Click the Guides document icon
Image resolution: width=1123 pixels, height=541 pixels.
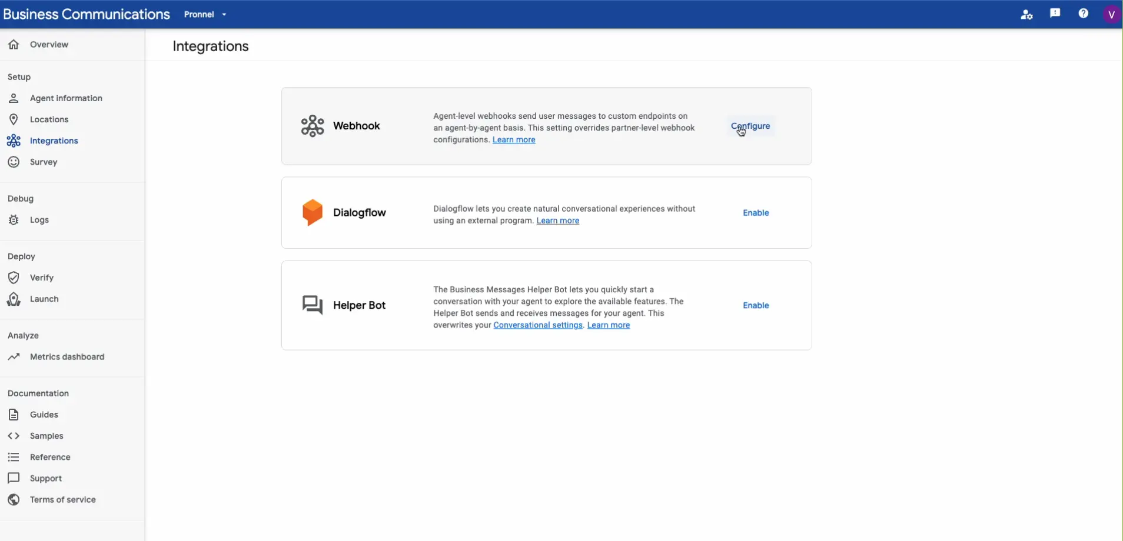tap(14, 415)
